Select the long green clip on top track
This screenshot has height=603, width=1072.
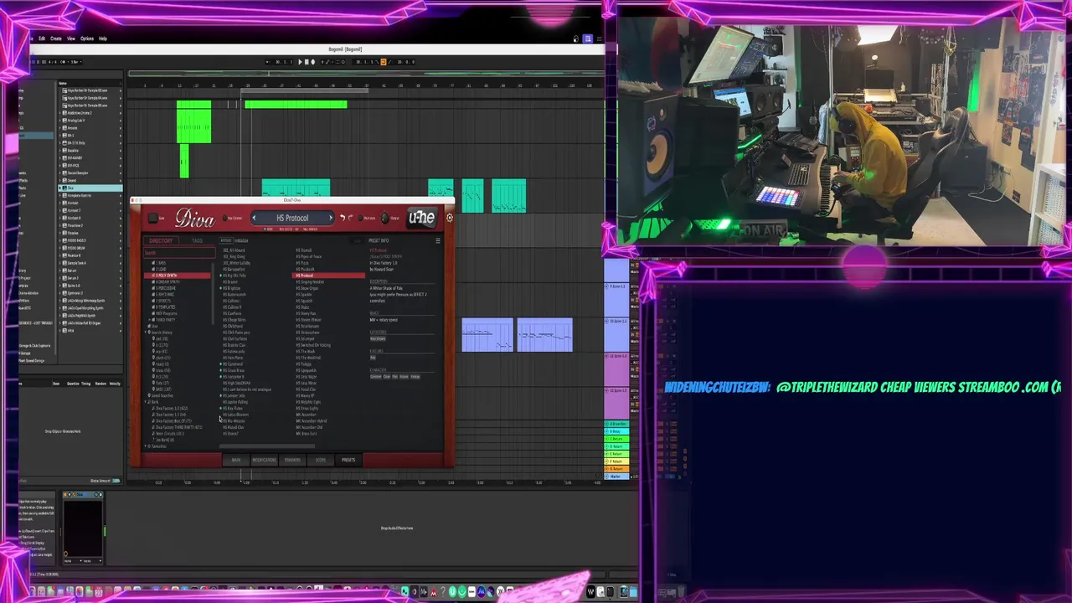pyautogui.click(x=296, y=105)
